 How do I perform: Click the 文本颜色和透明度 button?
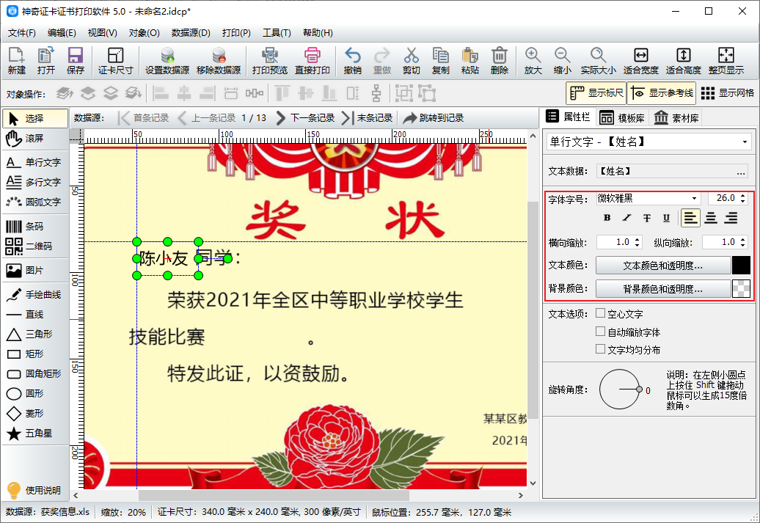[662, 266]
